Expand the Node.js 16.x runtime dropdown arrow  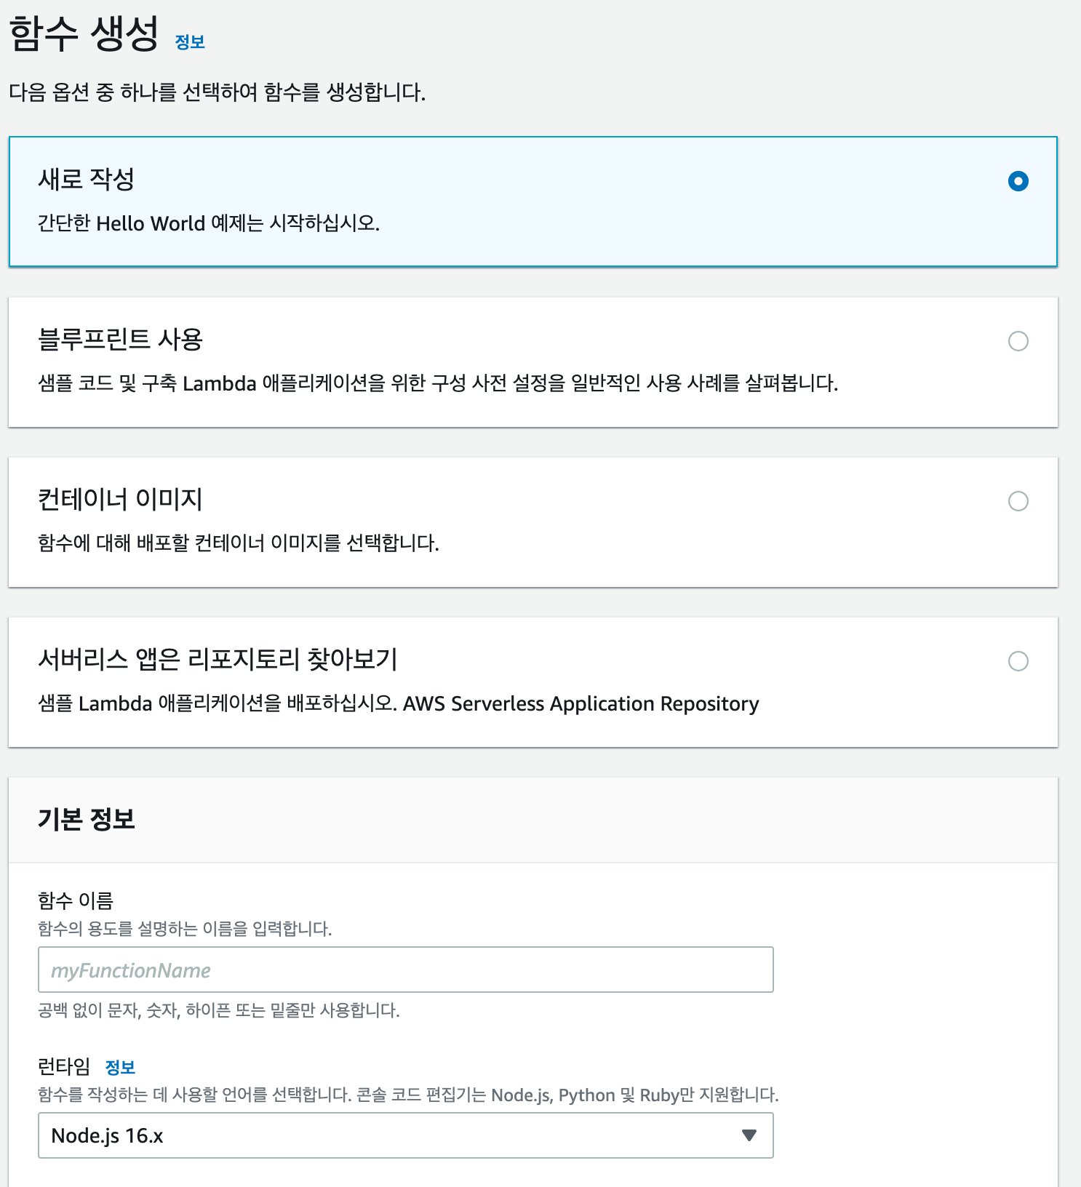[x=749, y=1135]
